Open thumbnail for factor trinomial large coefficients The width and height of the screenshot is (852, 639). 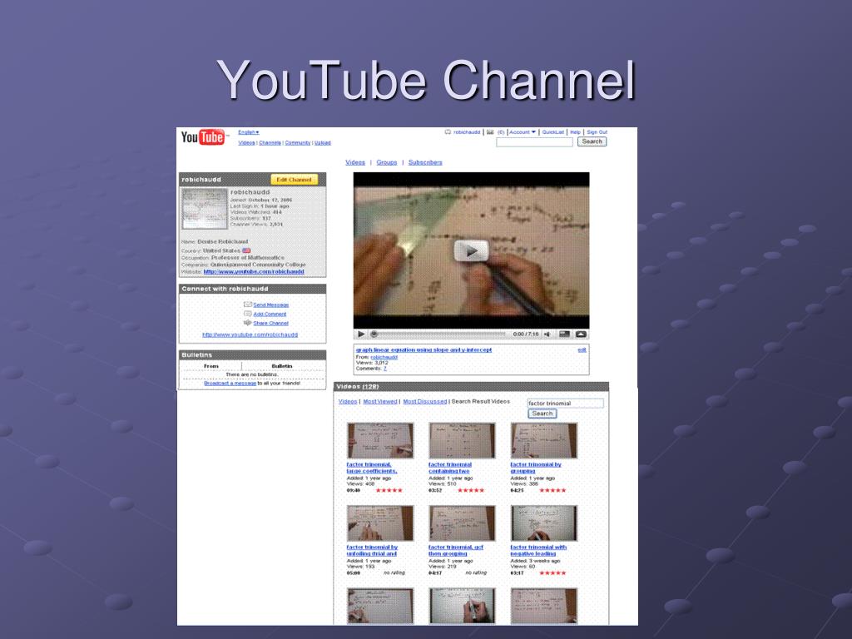pyautogui.click(x=380, y=441)
